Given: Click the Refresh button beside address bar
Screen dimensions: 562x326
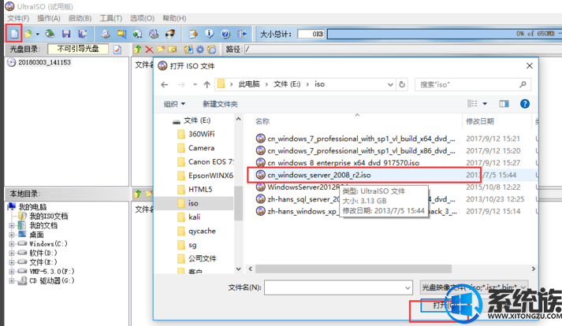Looking at the screenshot, I should (402, 84).
